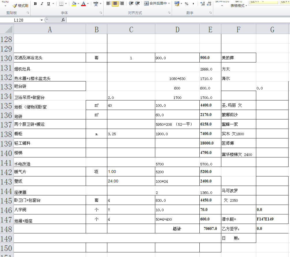Align text right

[121, 4]
